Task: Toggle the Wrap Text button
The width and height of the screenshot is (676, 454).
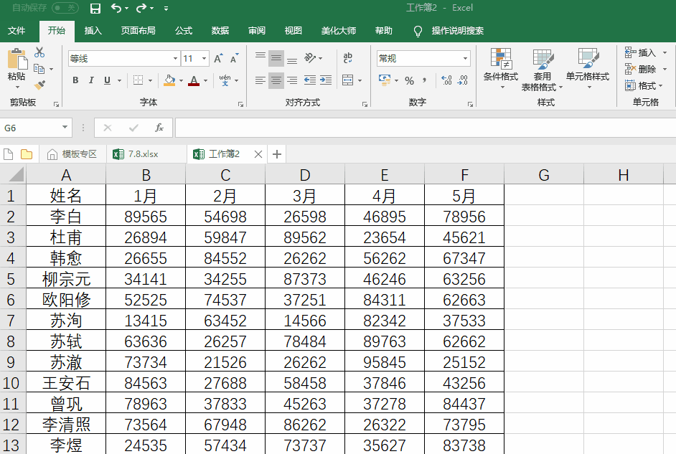Action: tap(348, 57)
